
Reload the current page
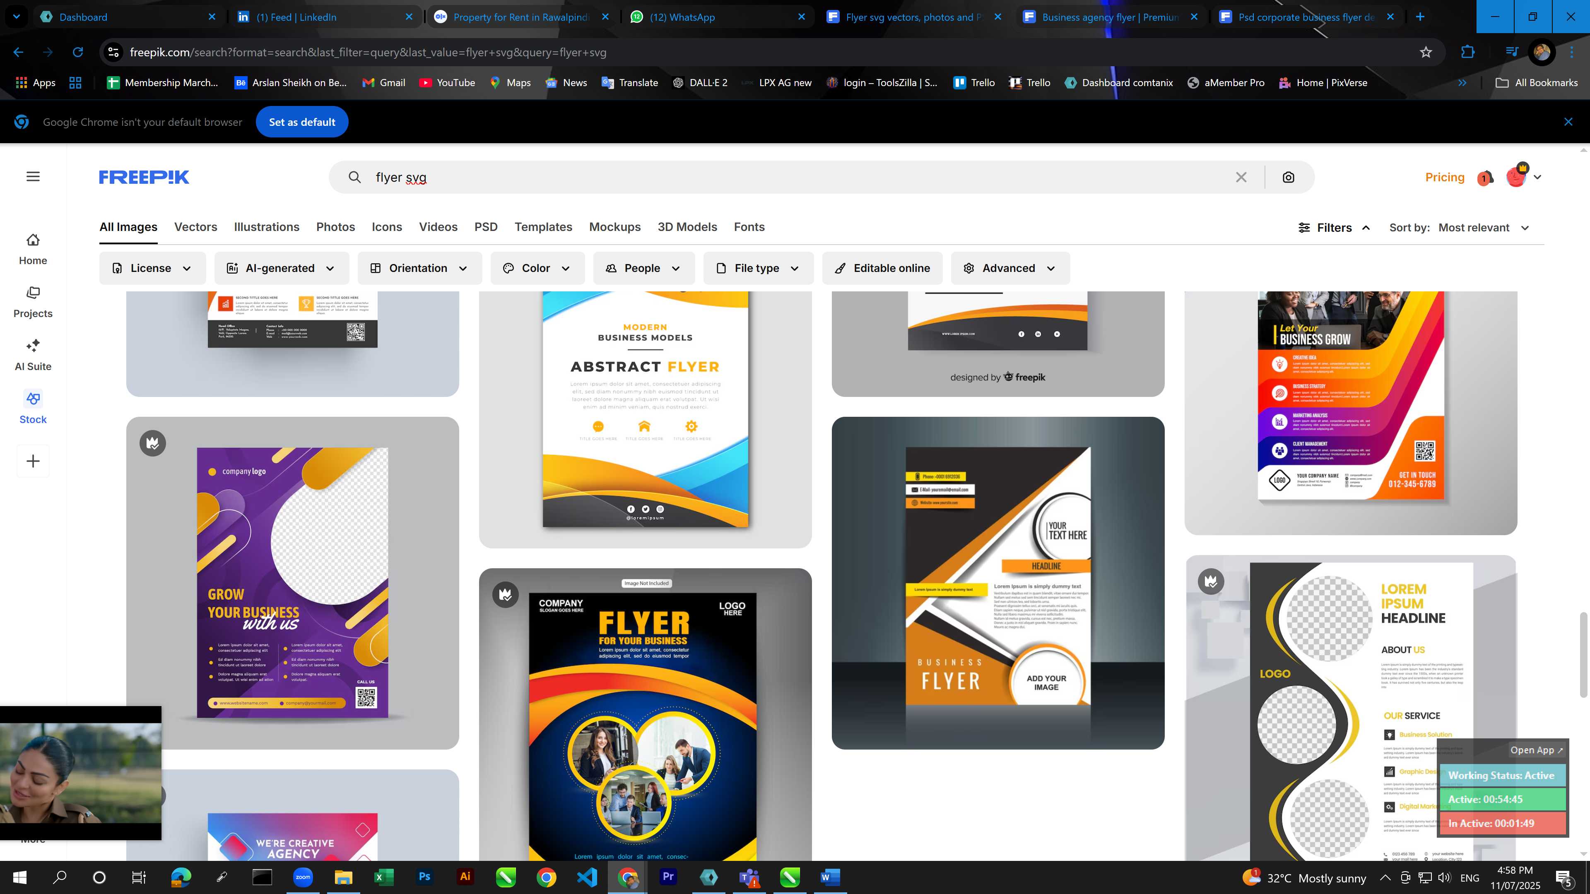[x=78, y=53]
